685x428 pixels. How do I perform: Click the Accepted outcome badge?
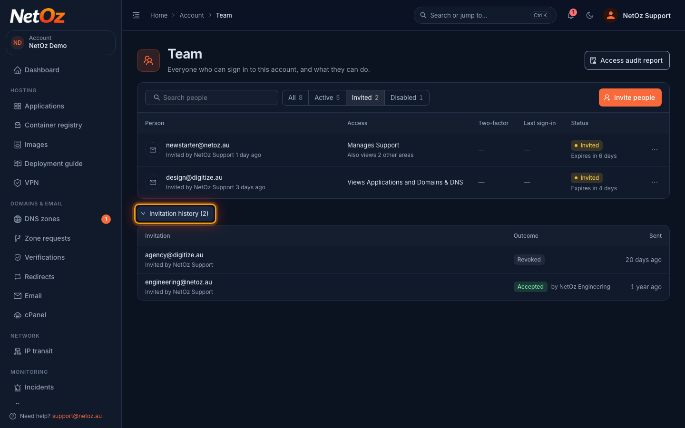click(530, 287)
